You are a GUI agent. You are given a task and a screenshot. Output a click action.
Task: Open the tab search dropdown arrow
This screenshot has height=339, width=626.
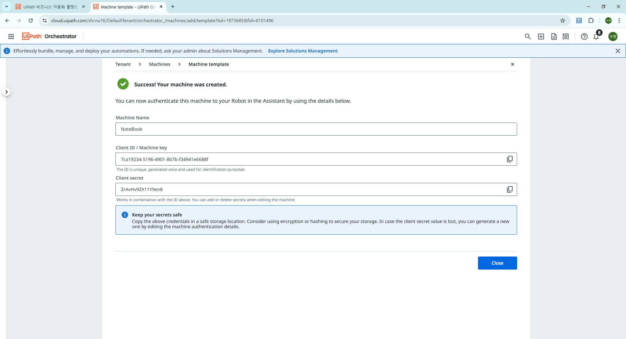(x=6, y=7)
